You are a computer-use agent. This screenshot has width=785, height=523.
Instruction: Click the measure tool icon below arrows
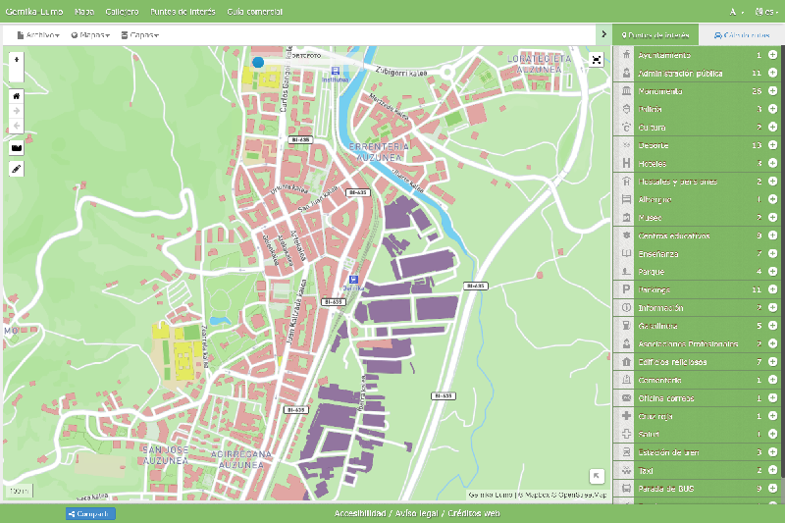16,147
